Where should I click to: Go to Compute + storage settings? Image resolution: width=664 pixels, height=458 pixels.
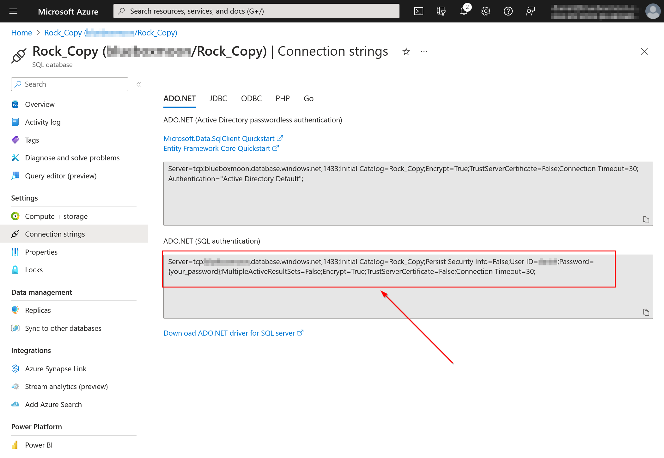click(56, 216)
